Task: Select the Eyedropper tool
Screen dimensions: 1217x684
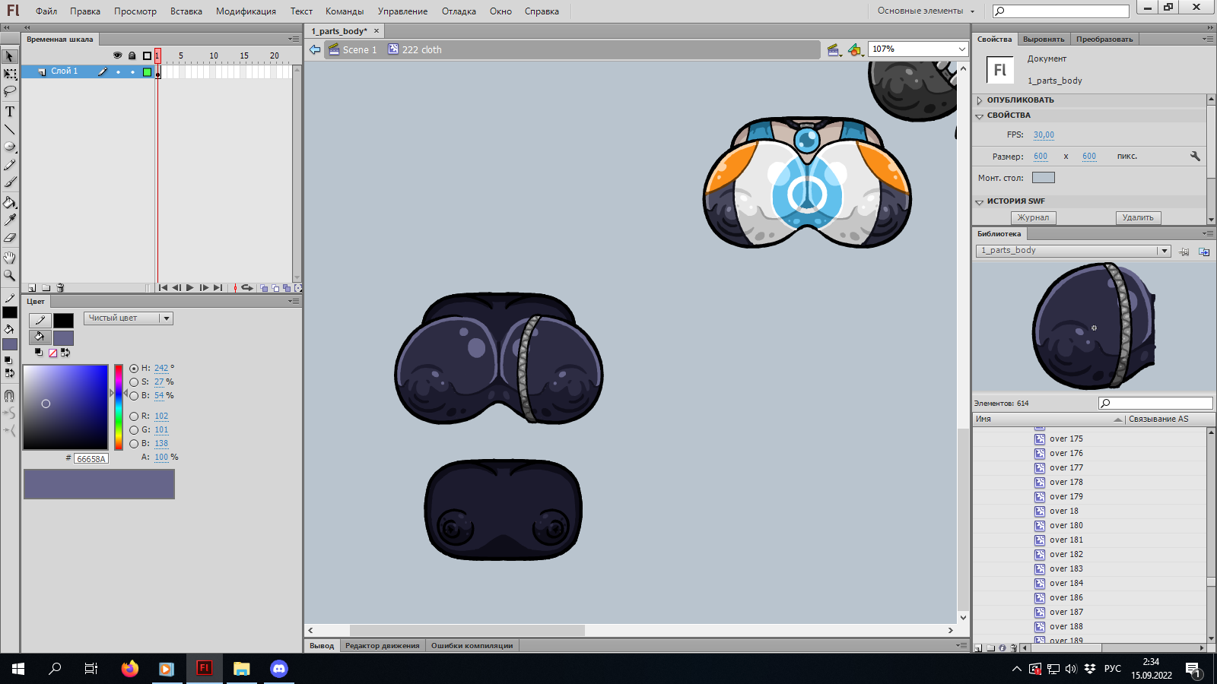Action: click(10, 220)
